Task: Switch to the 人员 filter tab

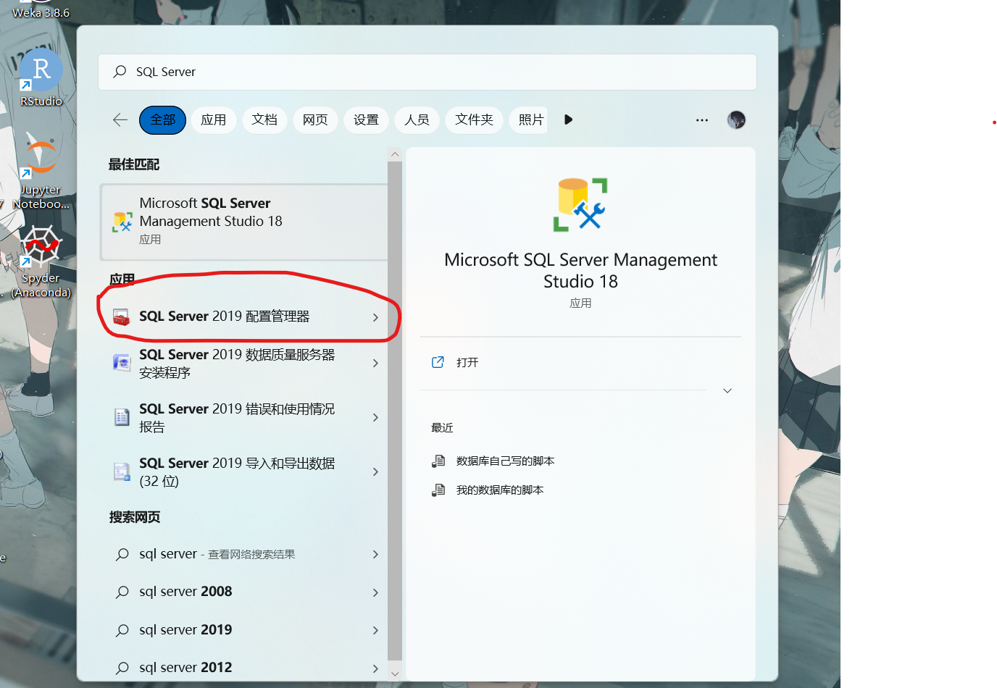Action: click(417, 119)
